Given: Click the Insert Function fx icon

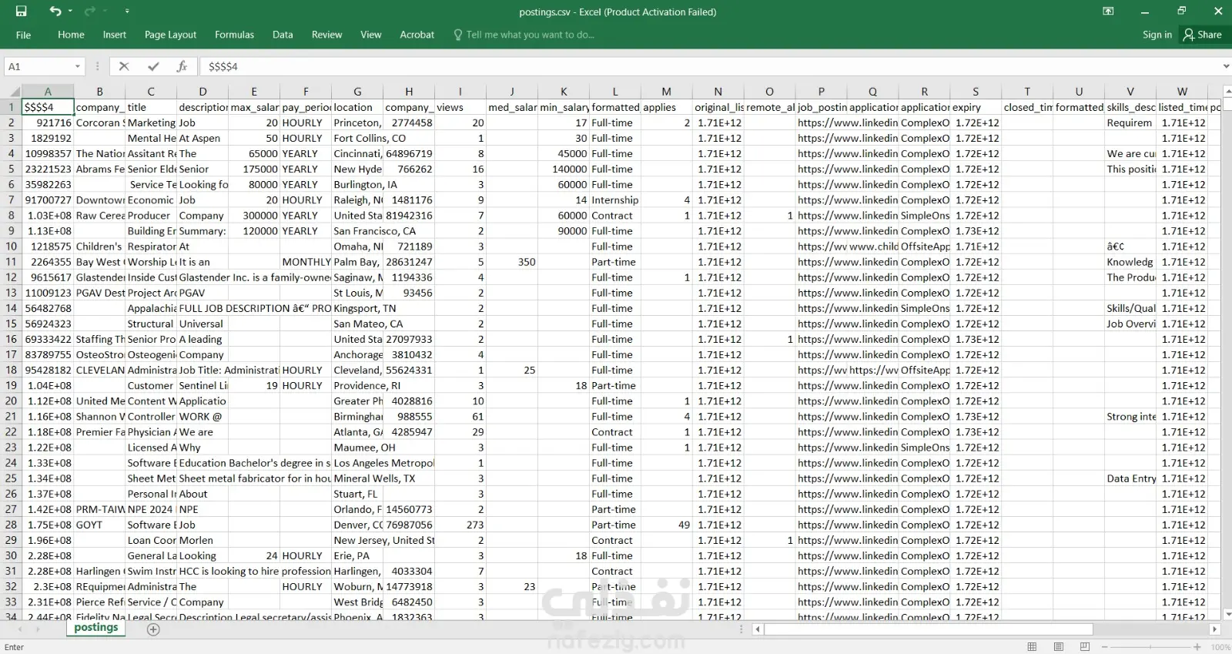Looking at the screenshot, I should click(182, 67).
